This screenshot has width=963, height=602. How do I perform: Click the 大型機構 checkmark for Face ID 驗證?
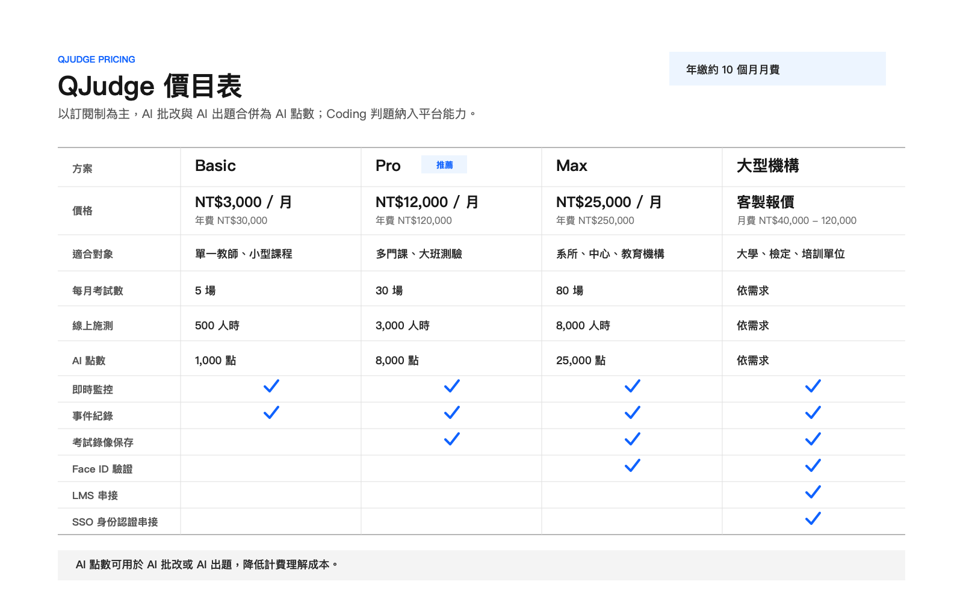813,465
